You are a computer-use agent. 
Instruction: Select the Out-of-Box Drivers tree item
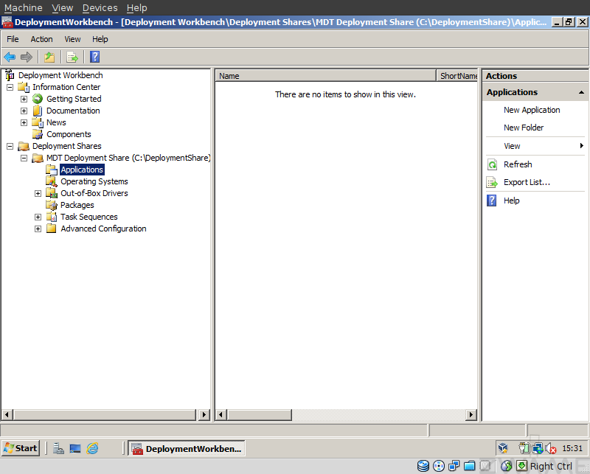94,193
